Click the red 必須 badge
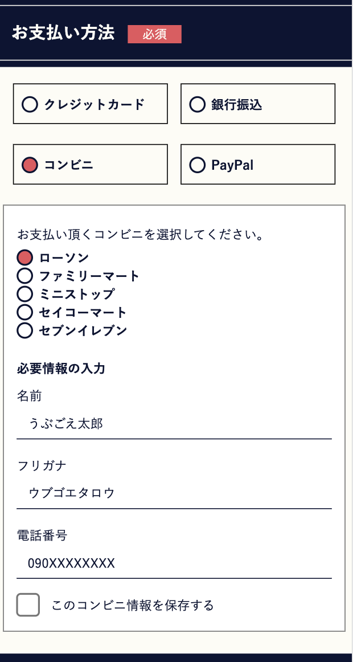This screenshot has width=353, height=662. [x=154, y=34]
